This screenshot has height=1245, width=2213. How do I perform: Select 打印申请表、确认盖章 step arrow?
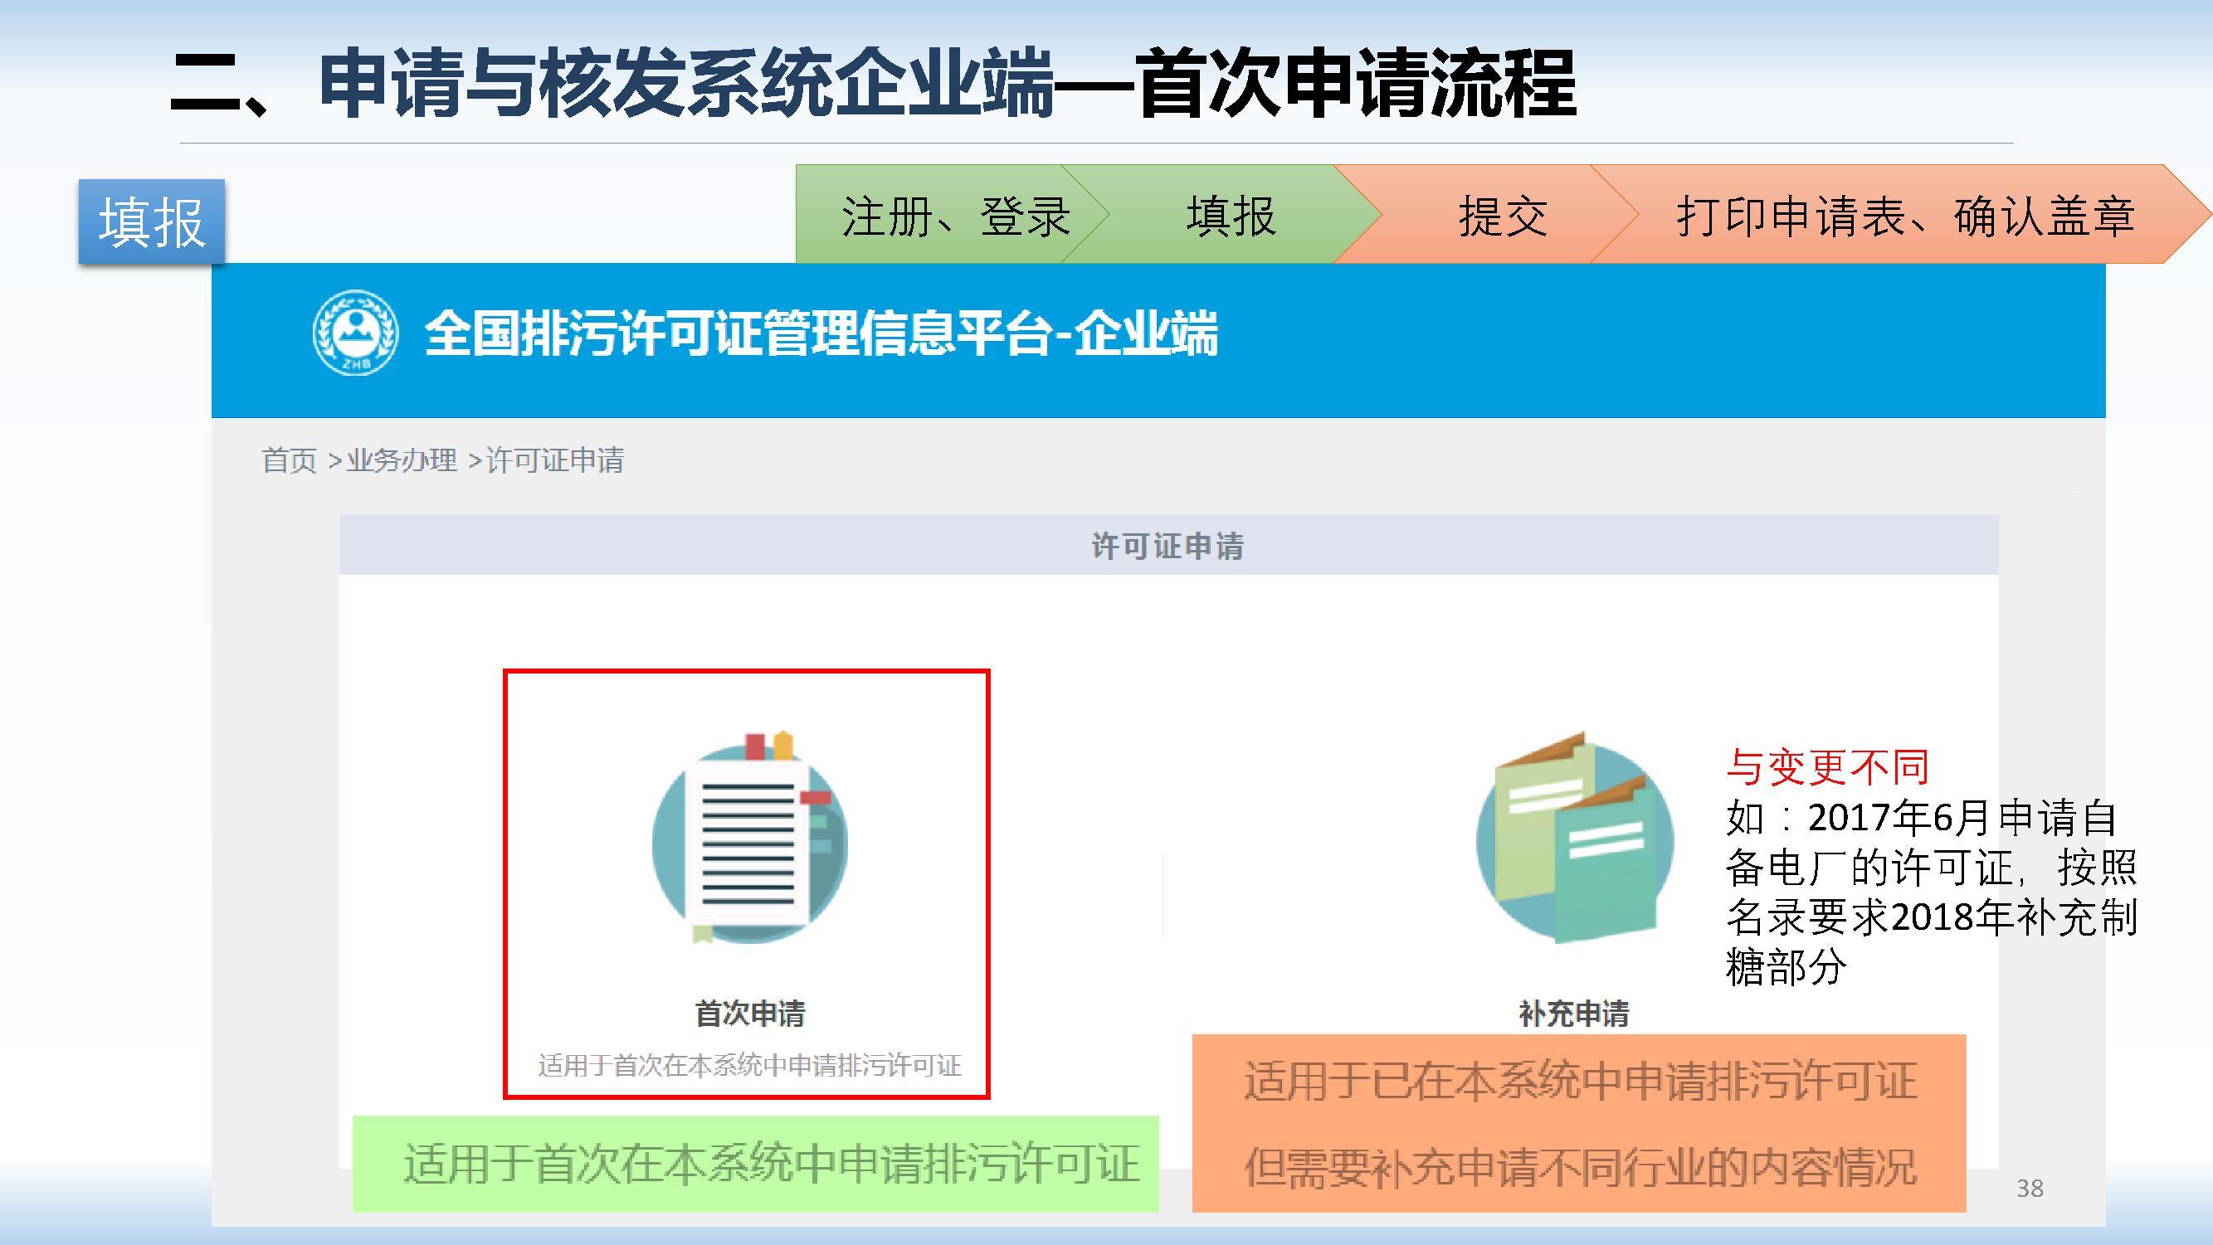click(1903, 215)
